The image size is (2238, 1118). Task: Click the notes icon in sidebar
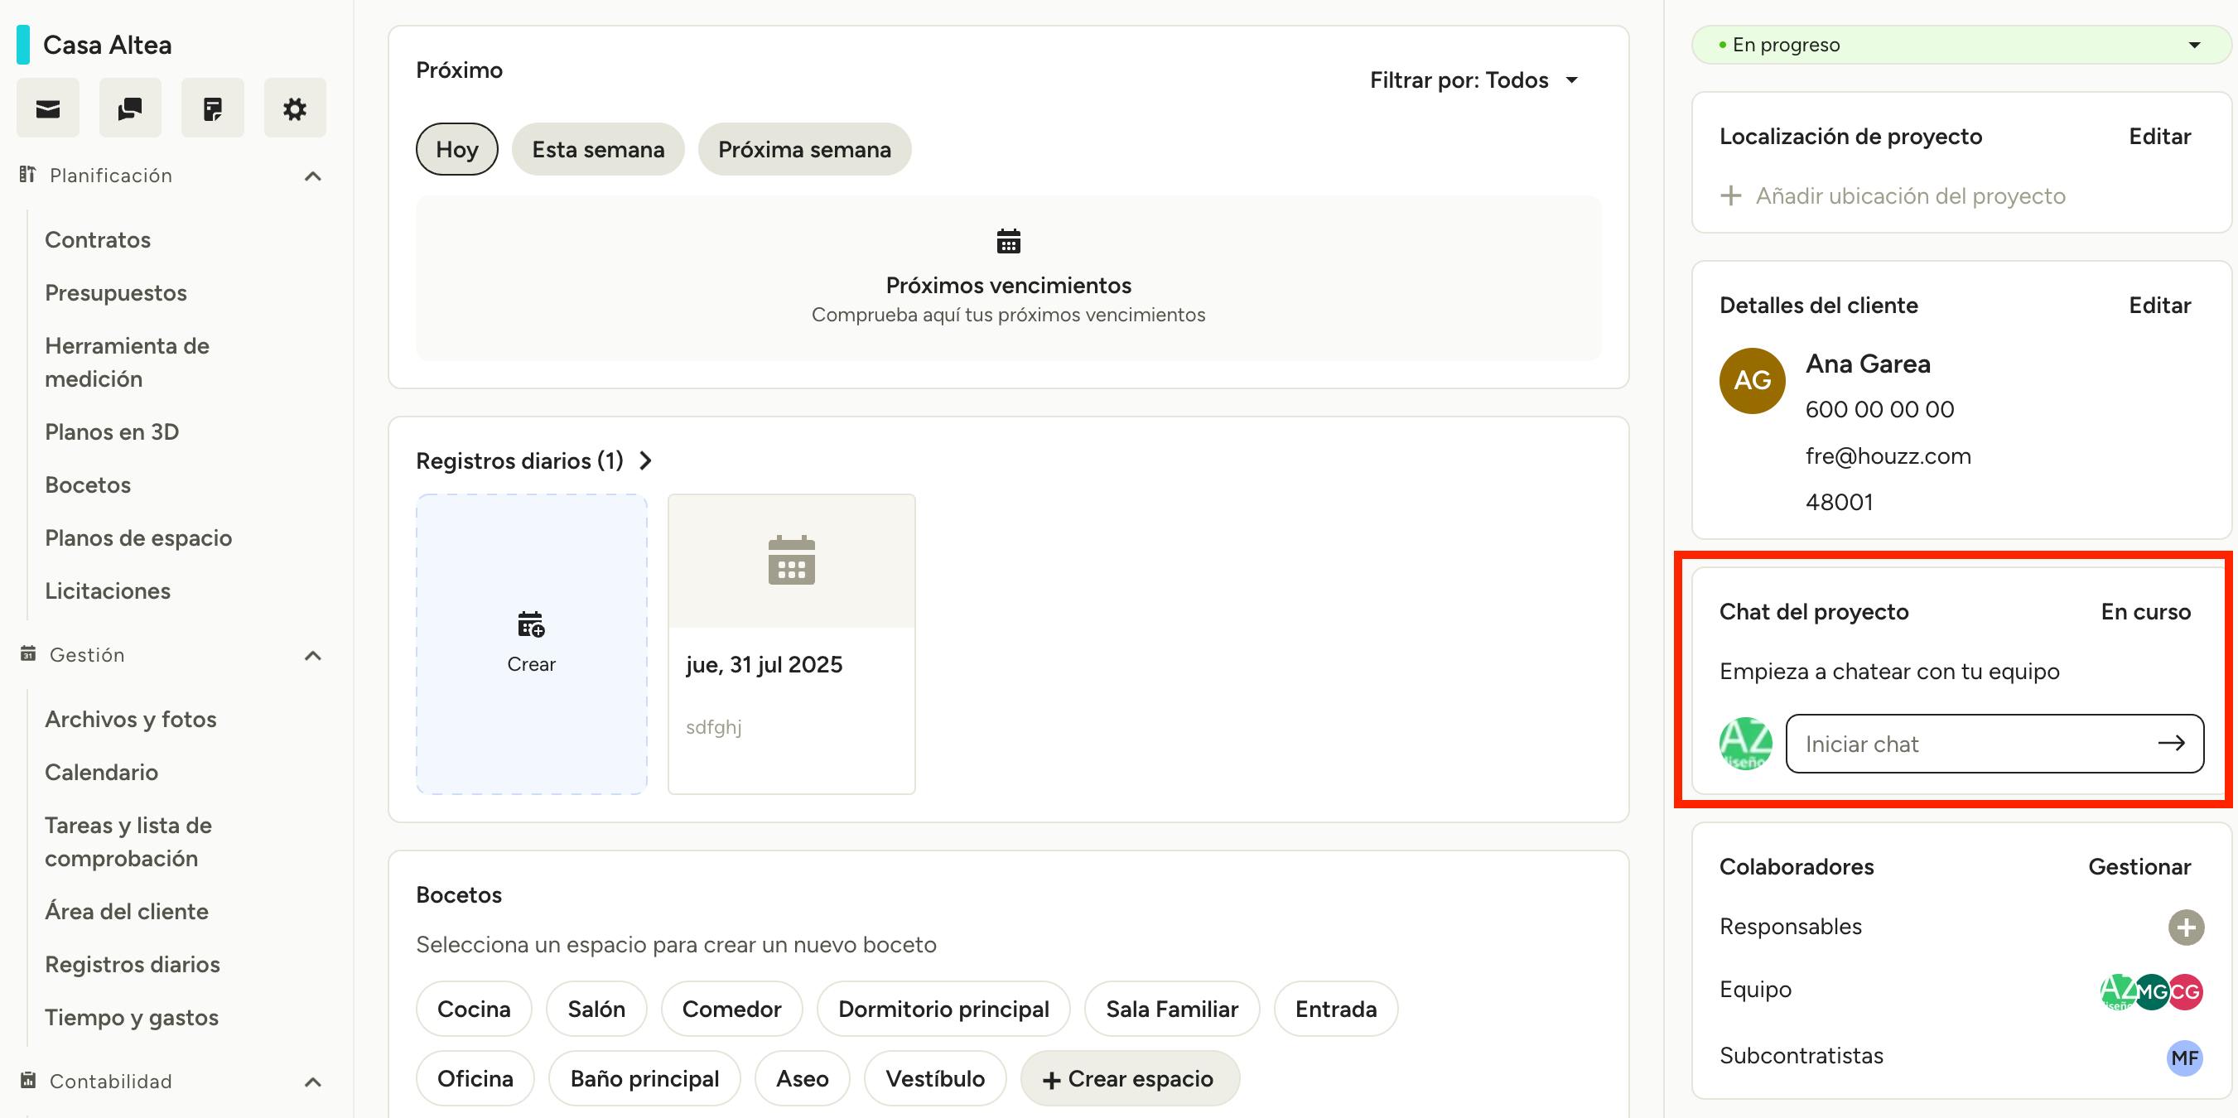[212, 108]
